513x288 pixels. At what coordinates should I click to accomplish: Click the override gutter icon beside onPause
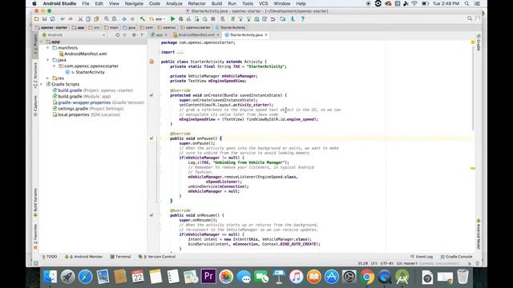coord(151,138)
